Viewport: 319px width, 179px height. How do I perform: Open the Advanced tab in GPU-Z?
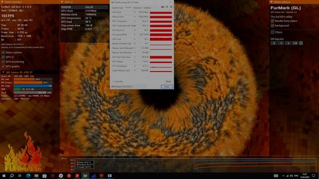click(x=138, y=8)
